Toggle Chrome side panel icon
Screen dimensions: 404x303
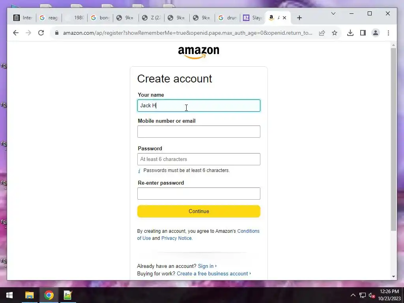363,33
